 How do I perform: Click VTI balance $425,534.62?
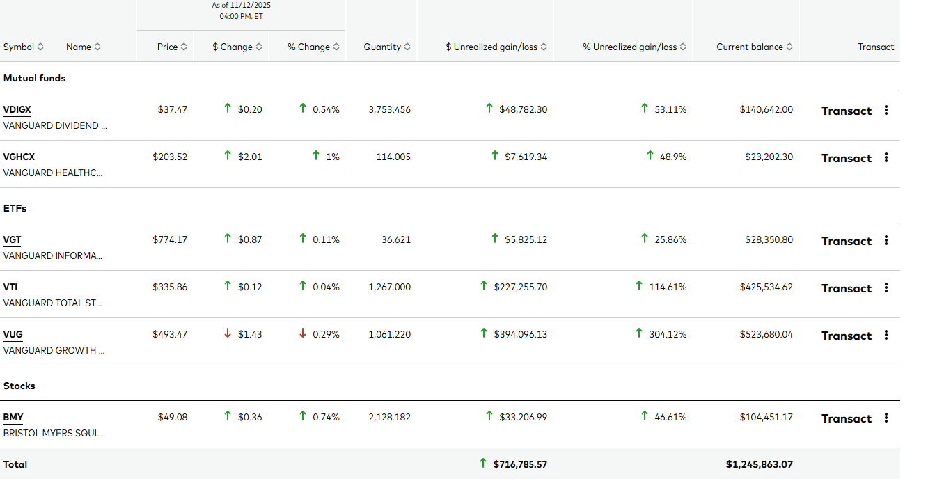[x=766, y=287]
